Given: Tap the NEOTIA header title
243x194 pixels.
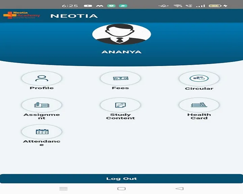Looking at the screenshot, I should pyautogui.click(x=74, y=16).
